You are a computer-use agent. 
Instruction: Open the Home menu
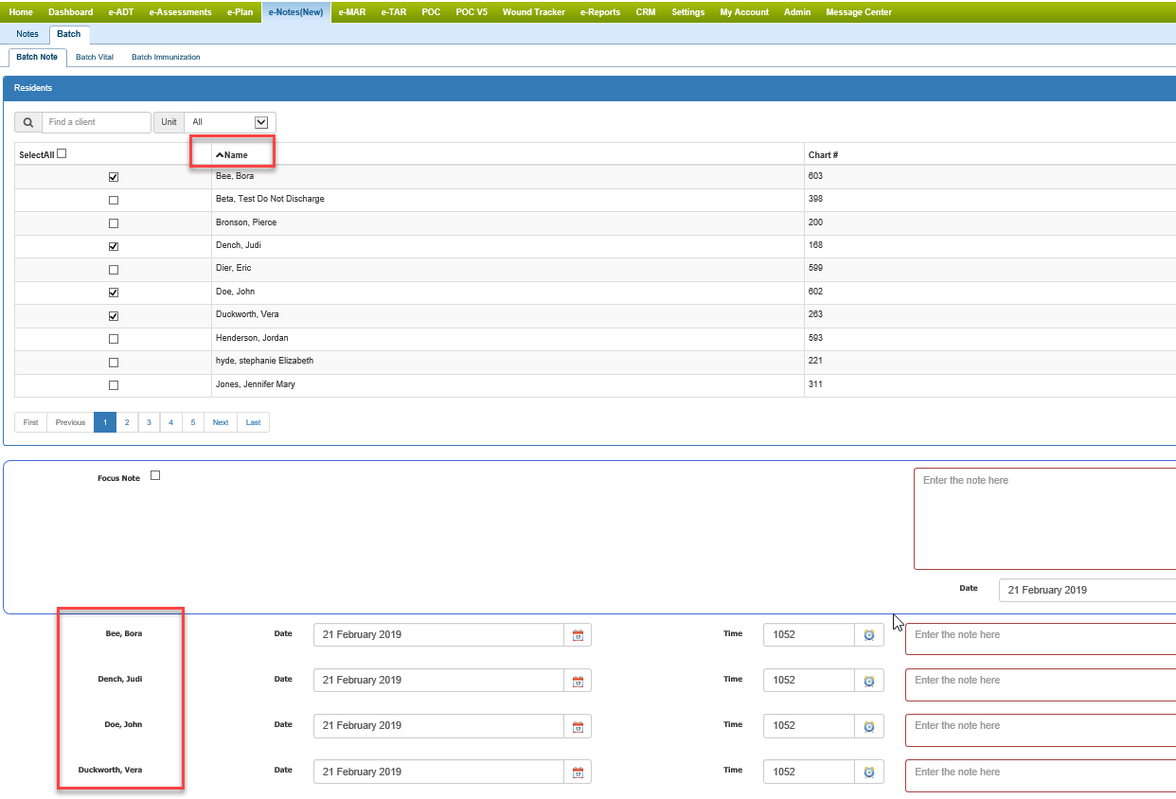21,12
